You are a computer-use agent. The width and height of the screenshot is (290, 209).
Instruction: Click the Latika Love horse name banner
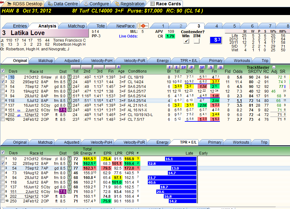(x=44, y=33)
